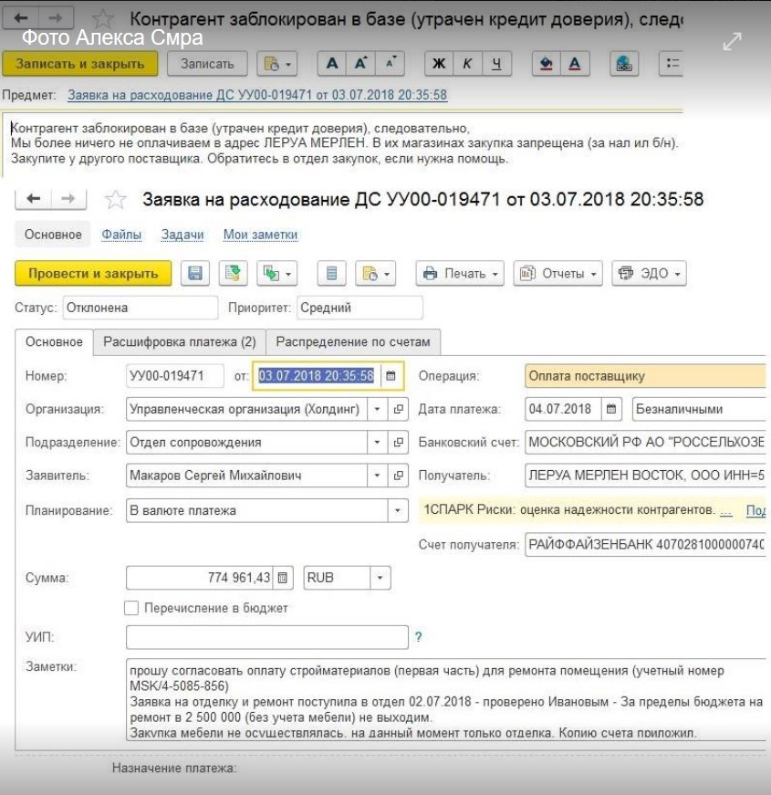Click the Заметки text area
Image resolution: width=771 pixels, height=795 pixels.
[x=446, y=700]
